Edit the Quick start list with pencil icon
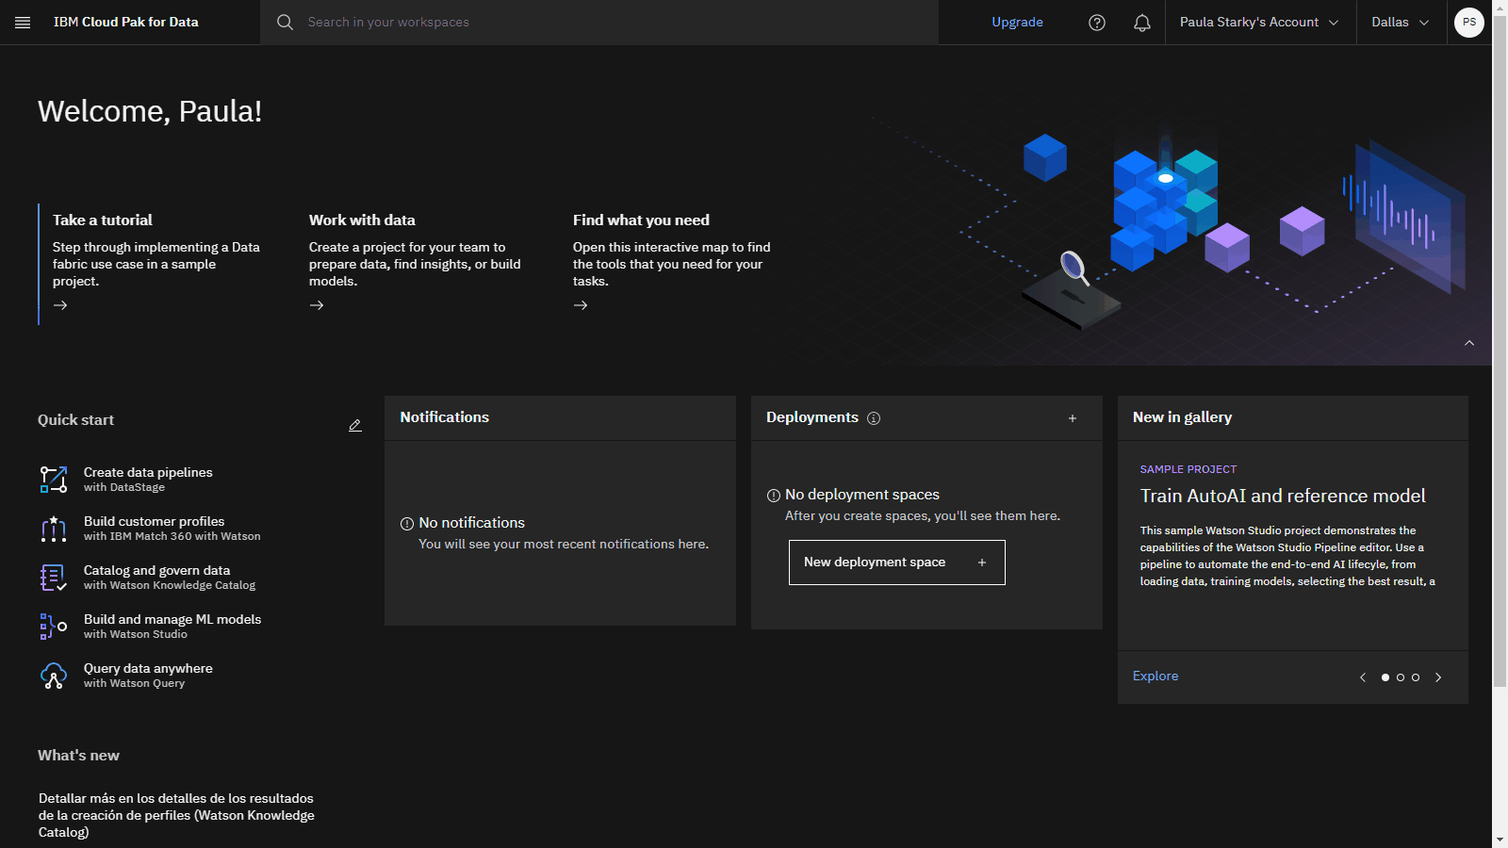Screen dimensions: 1508x848 coord(355,426)
